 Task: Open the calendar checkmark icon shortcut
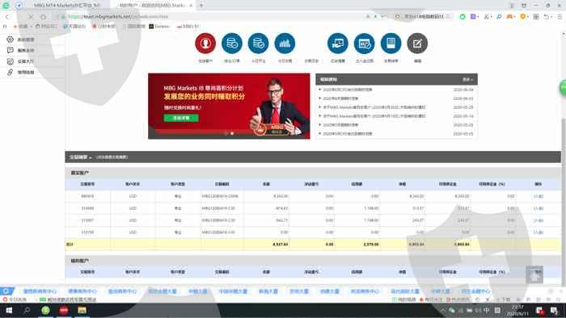tap(364, 44)
